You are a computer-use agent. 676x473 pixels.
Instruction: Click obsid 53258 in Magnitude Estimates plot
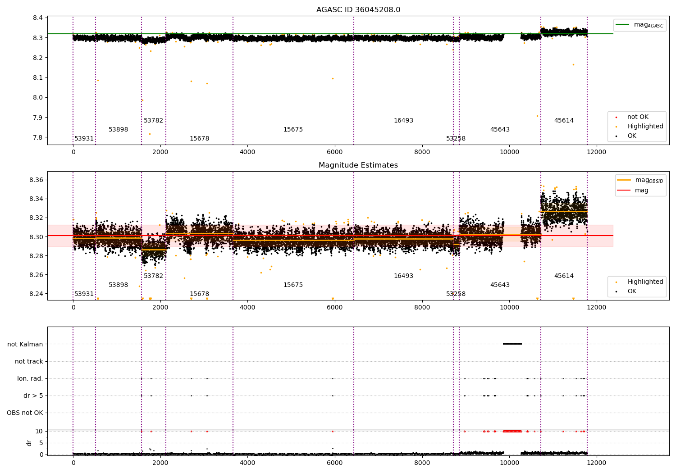(456, 294)
